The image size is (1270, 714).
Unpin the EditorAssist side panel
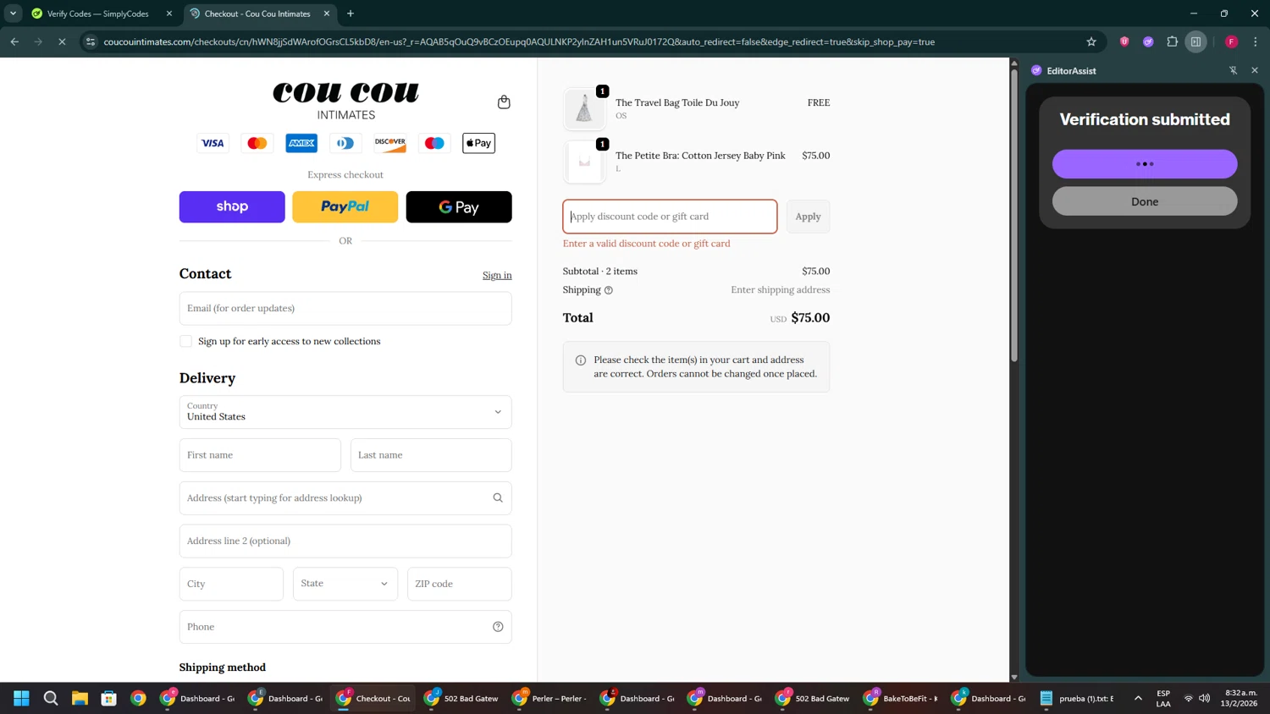point(1233,70)
